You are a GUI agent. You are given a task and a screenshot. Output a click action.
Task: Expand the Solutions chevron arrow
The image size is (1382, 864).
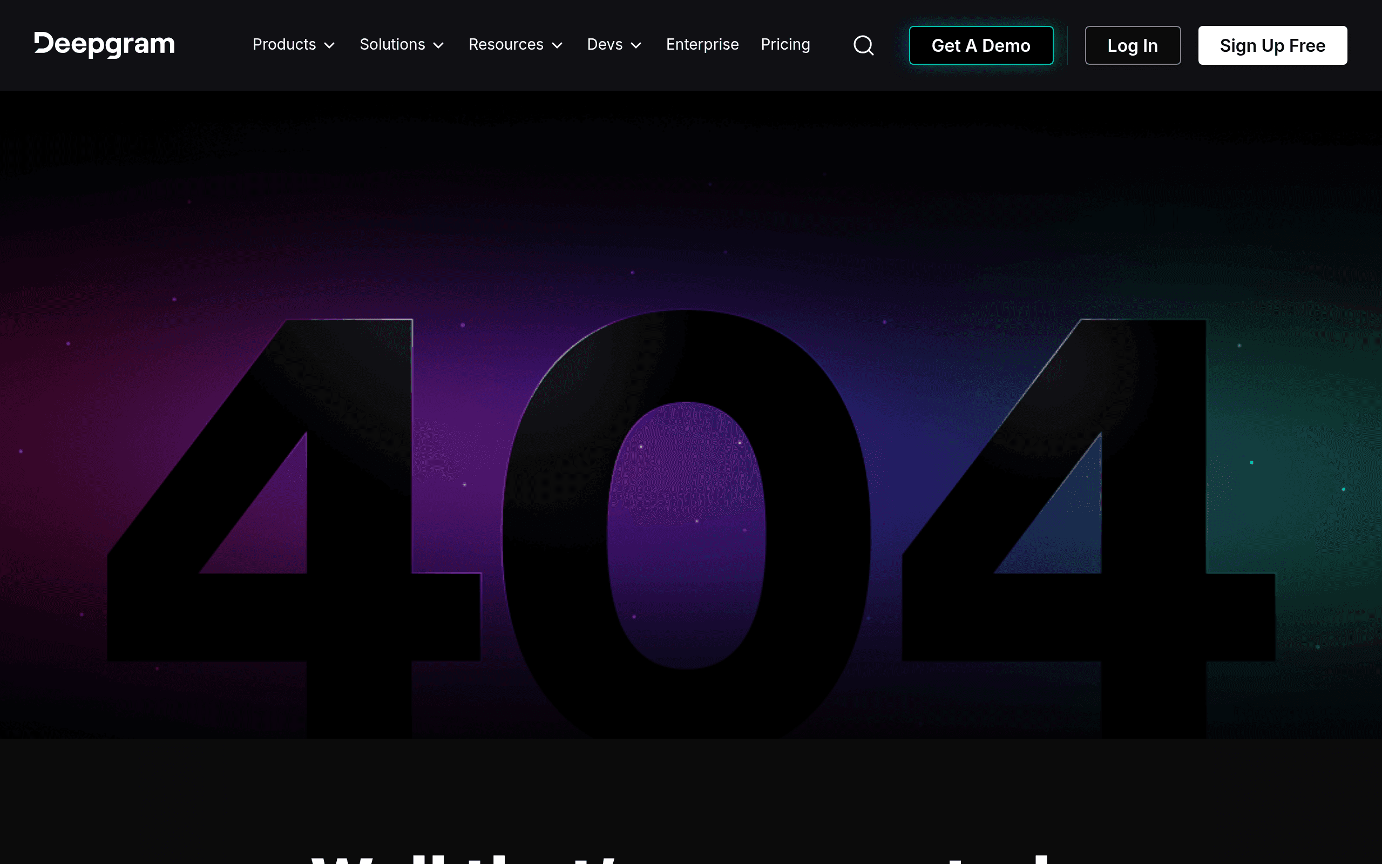click(438, 46)
